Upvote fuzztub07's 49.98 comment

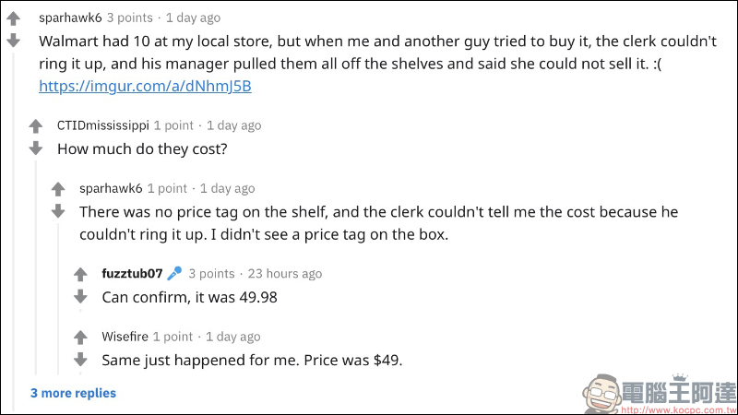[80, 275]
